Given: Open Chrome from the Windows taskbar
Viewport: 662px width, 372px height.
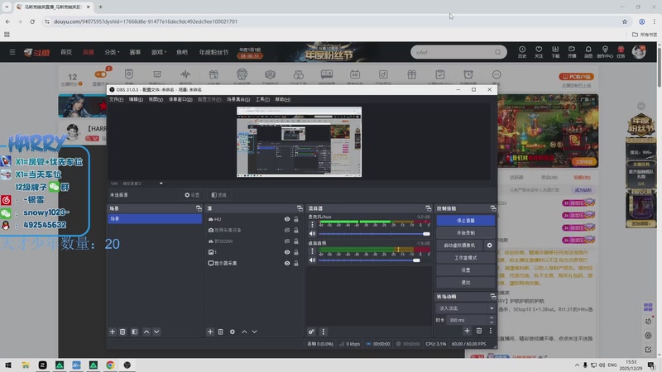Looking at the screenshot, I should pos(110,365).
